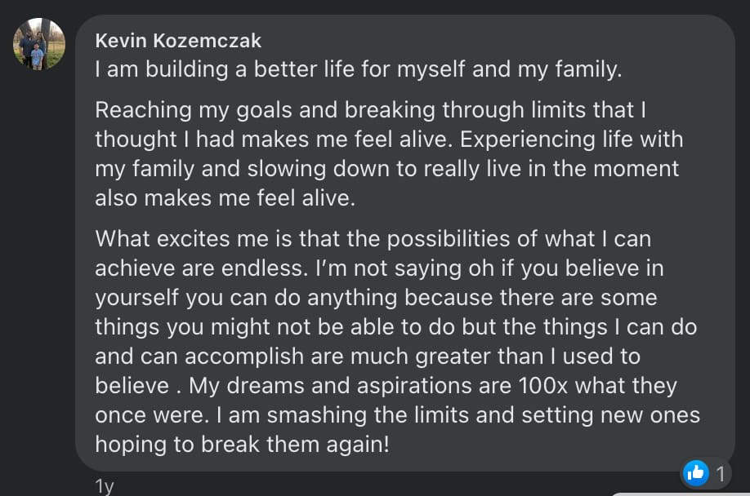Click the words 'Experiencing life with' in comment
This screenshot has height=496, width=750.
(572, 139)
